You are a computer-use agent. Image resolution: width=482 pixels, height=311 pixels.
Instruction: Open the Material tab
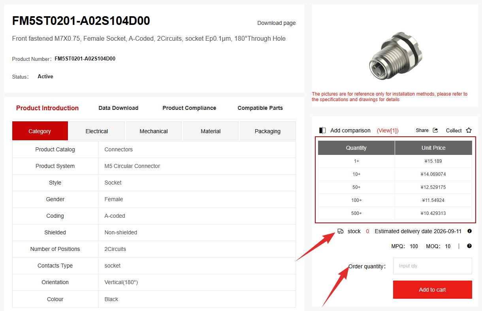[211, 131]
